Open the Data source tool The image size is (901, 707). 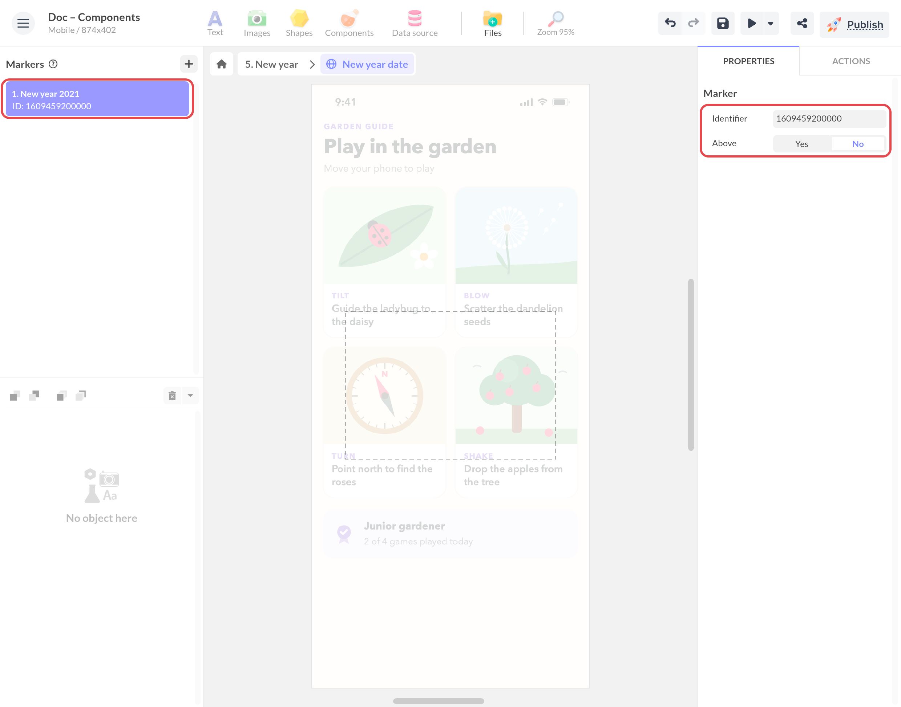[x=415, y=23]
